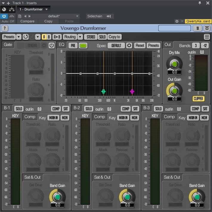
Task: Enable SOLO on band B-1
Action: coord(19,109)
